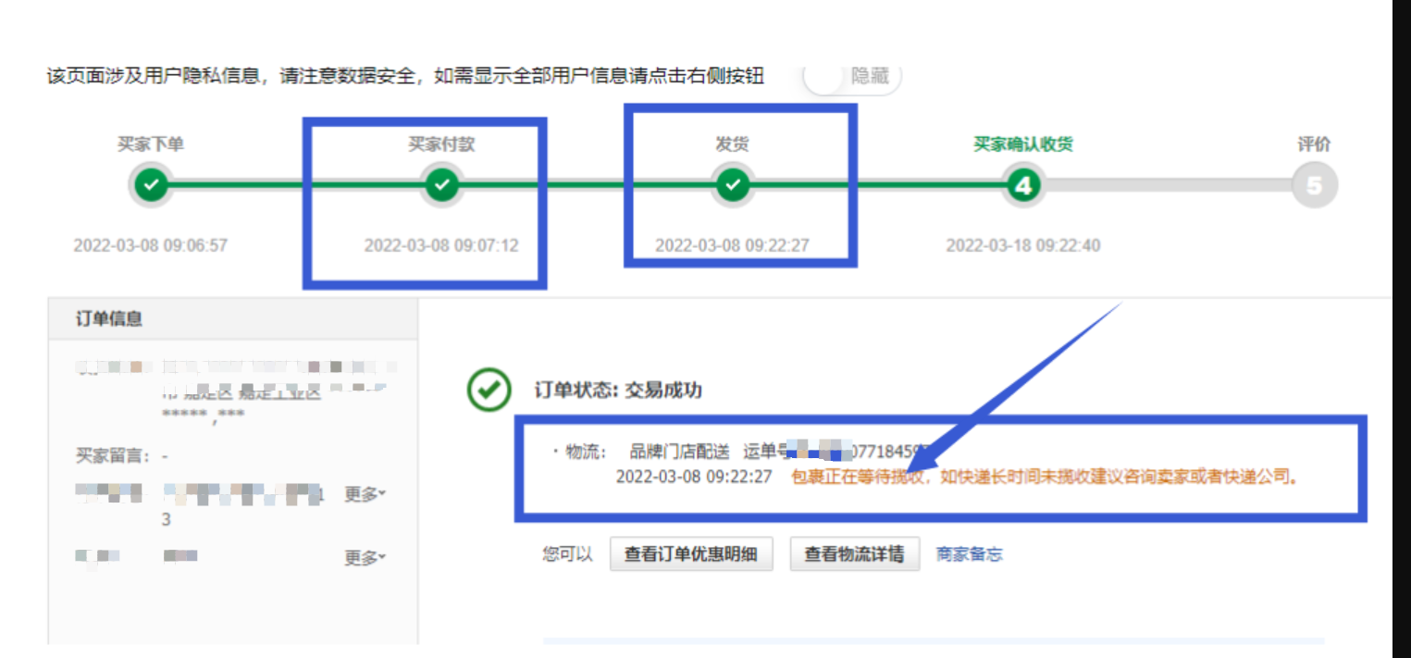This screenshot has width=1411, height=658.
Task: Expand the 更多 dropdown directly below 买家留言
Action: coord(365,495)
